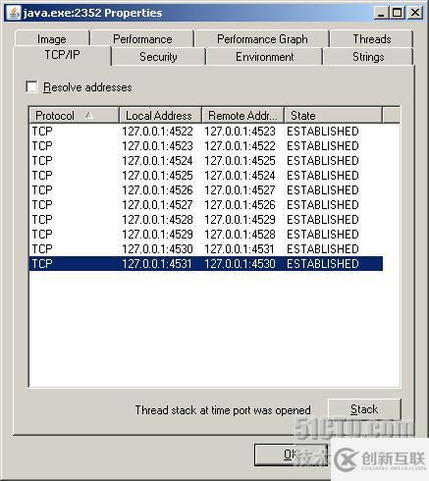Click remote address 127.0.0.1:4527 cell

[x=240, y=190]
